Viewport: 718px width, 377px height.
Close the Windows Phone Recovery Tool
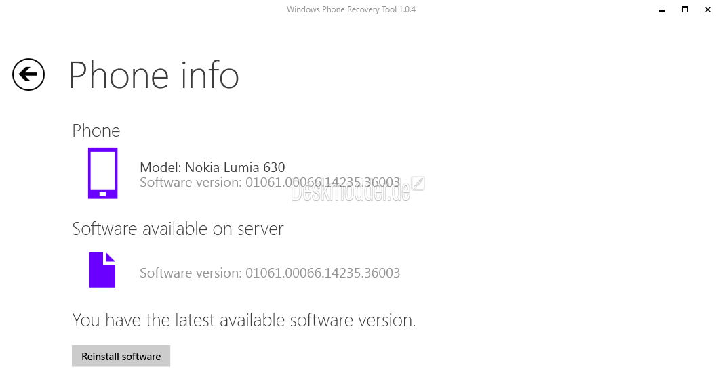707,9
